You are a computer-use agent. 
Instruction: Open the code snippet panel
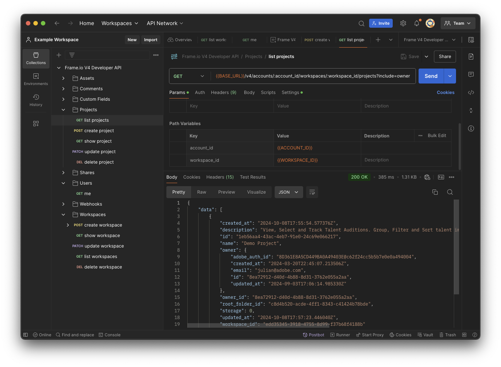click(471, 92)
